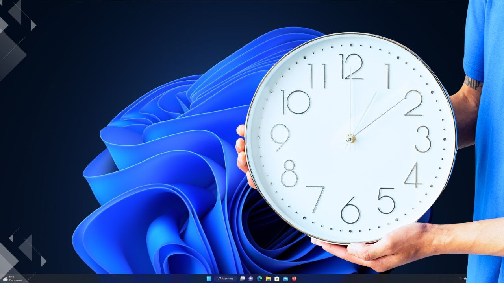Open File Explorer from the taskbar
Viewport: 504px width, 283px height.
(268, 279)
